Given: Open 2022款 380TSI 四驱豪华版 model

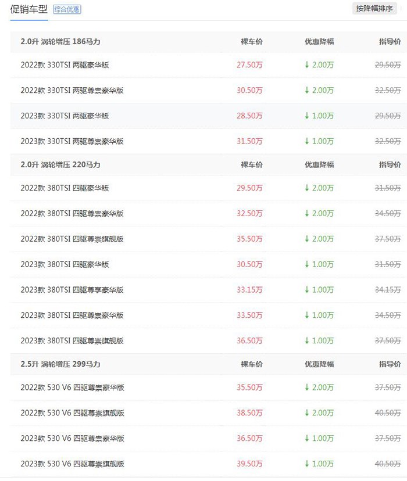Looking at the screenshot, I should (65, 188).
